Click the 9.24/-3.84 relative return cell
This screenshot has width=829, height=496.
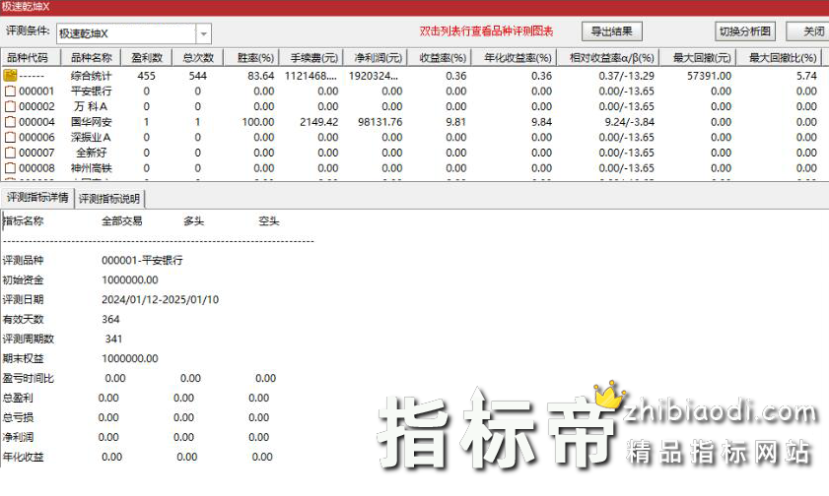[630, 122]
